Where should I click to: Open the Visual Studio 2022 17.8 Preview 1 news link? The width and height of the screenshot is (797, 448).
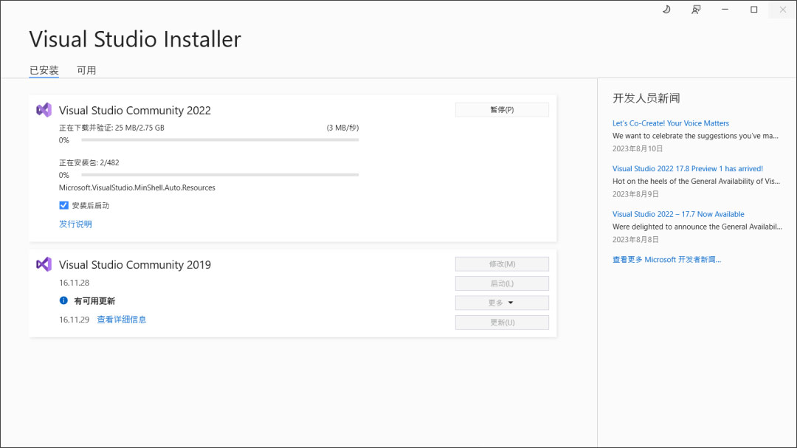click(x=688, y=169)
